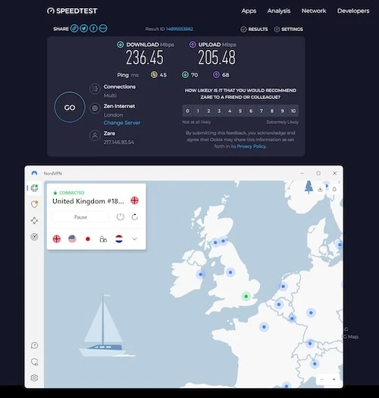Click NordVPN download update icon

[x=320, y=189]
